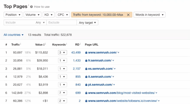Open the How to use link
The image size is (190, 104).
pyautogui.click(x=42, y=7)
